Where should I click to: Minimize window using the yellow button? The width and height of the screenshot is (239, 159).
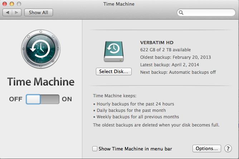(x=12, y=4)
